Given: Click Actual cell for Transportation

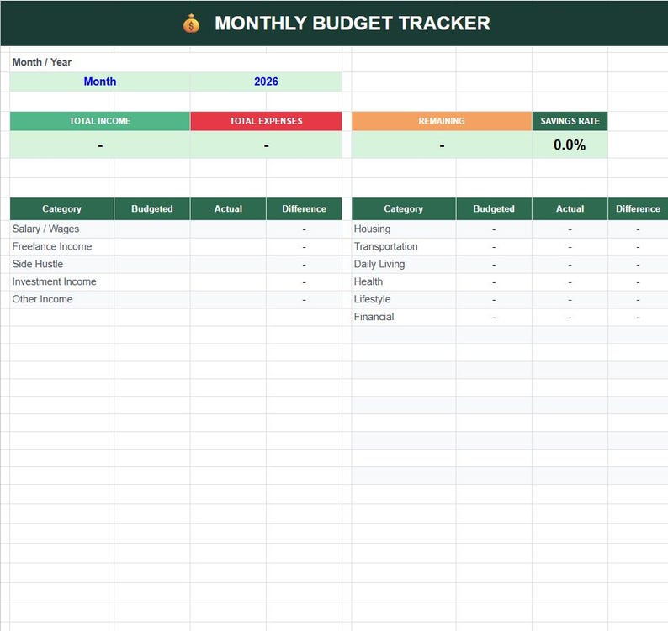Looking at the screenshot, I should coord(570,247).
